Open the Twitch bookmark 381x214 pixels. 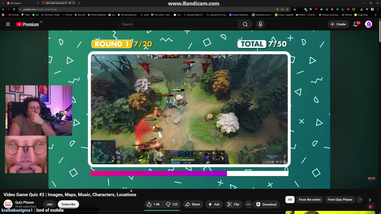pos(26,15)
